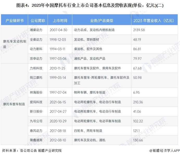This screenshot has height=156, width=180.
Task: Click revenue value 102.22
Action: click(138, 121)
